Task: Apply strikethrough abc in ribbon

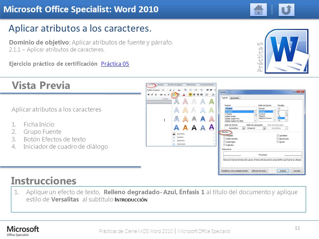Action: pyautogui.click(x=161, y=95)
